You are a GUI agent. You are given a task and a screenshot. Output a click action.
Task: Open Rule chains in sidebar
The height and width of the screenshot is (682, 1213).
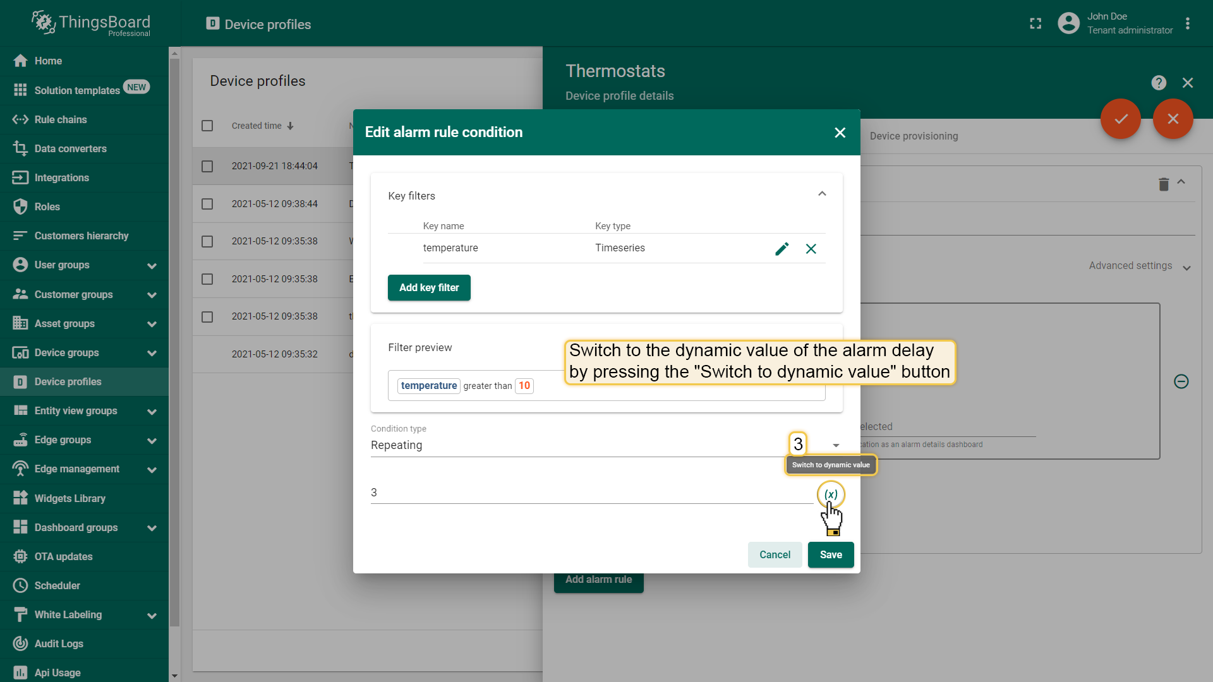pos(61,119)
